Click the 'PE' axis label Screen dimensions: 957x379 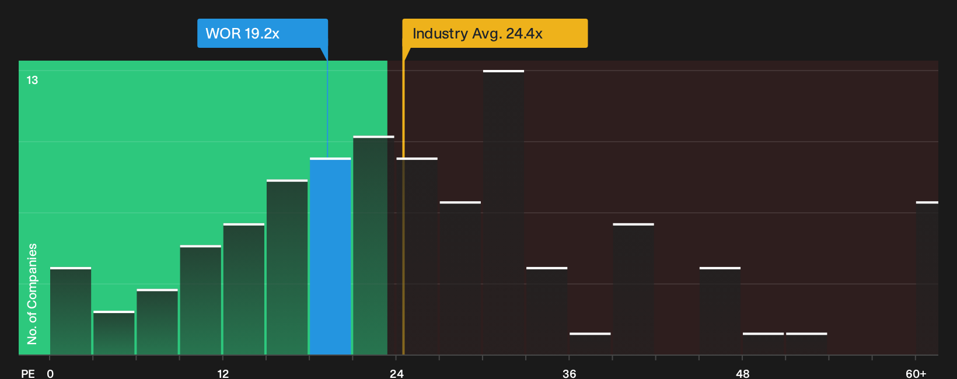click(28, 373)
